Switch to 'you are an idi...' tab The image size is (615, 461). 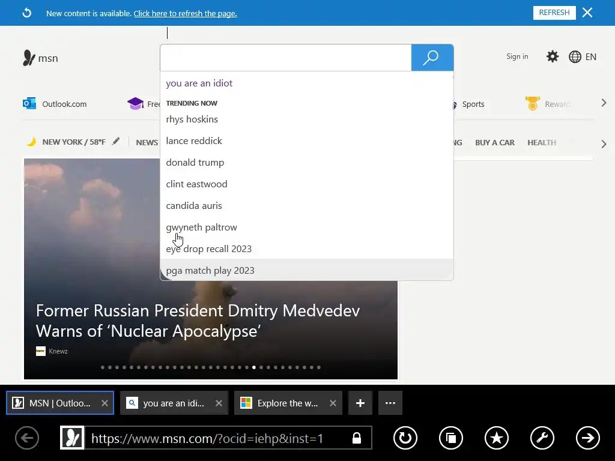click(x=174, y=403)
